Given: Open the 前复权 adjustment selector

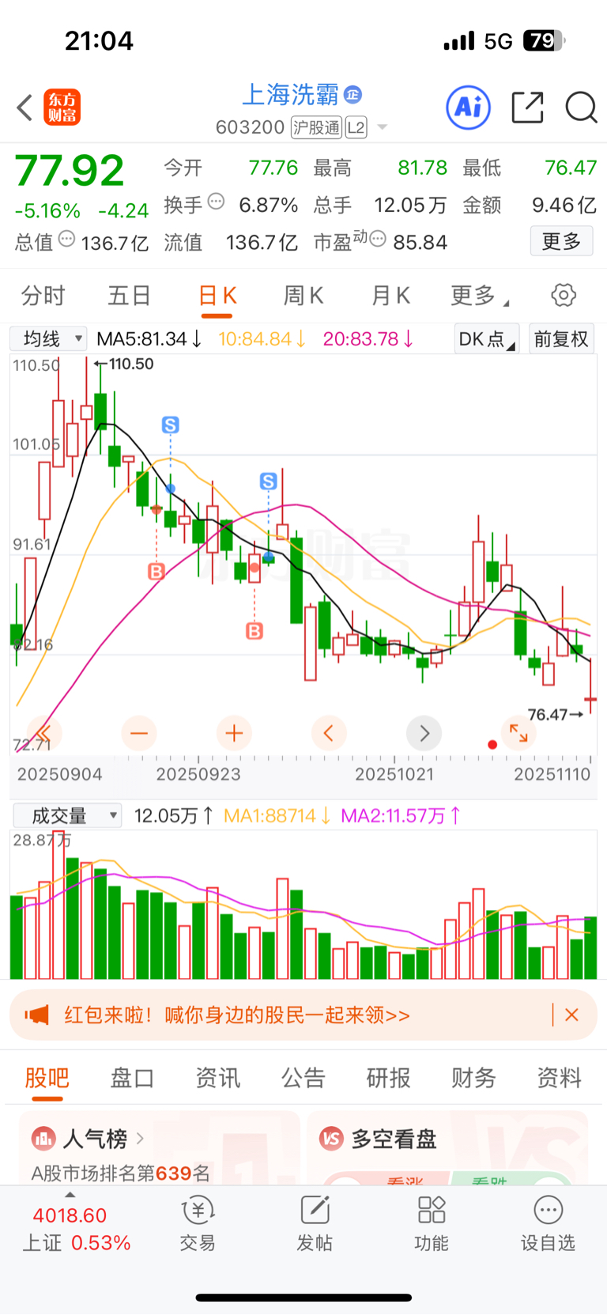Looking at the screenshot, I should (x=561, y=339).
